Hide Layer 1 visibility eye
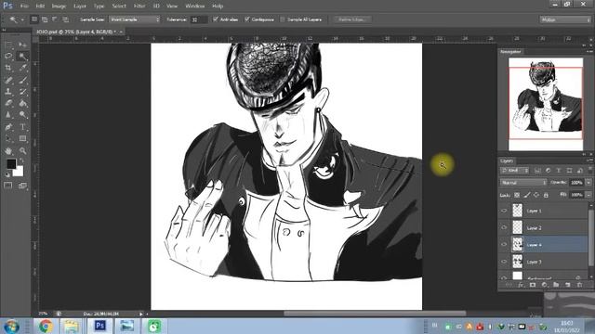Viewport: 595px width, 334px height. click(x=504, y=211)
